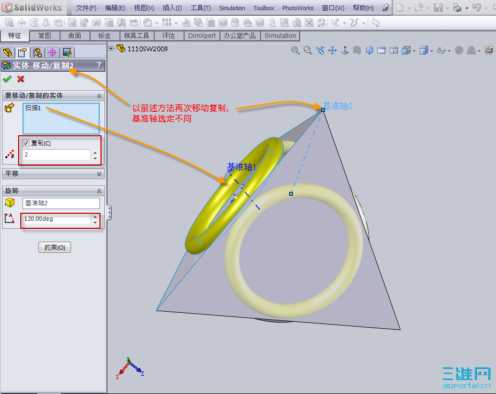Click the 约束(O) button
The image size is (496, 394).
click(55, 247)
